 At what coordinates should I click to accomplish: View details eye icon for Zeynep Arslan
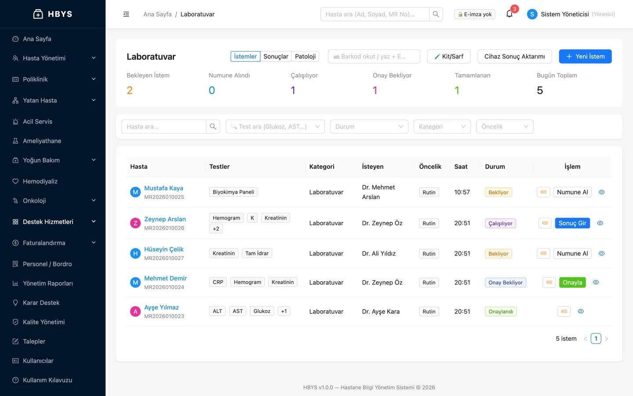[600, 223]
